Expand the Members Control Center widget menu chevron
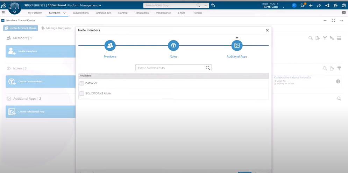 point(342,20)
